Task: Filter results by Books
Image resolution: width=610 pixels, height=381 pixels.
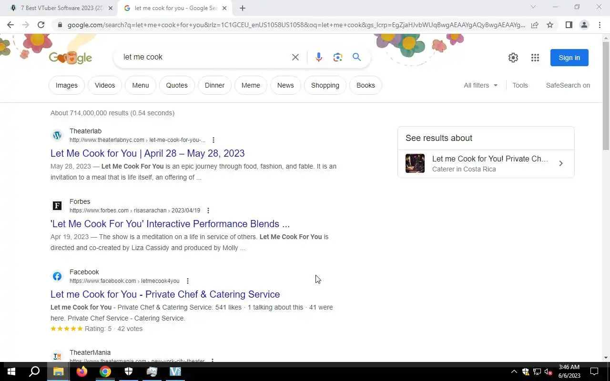Action: [366, 85]
